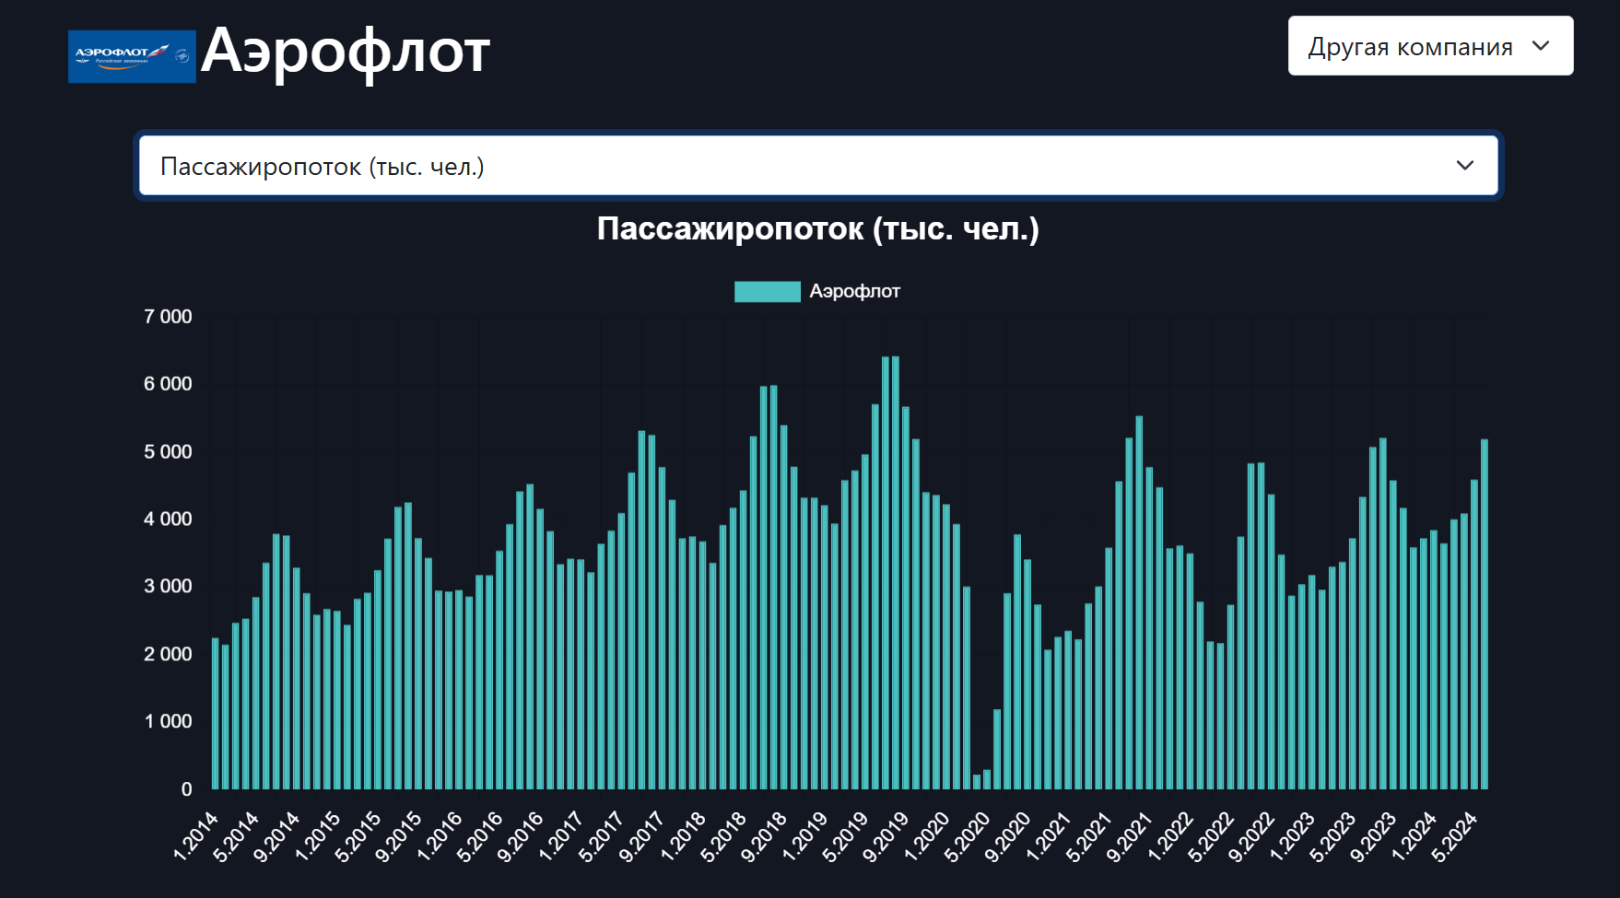
Task: Click the y-axis value "6 000"
Action: pos(168,384)
